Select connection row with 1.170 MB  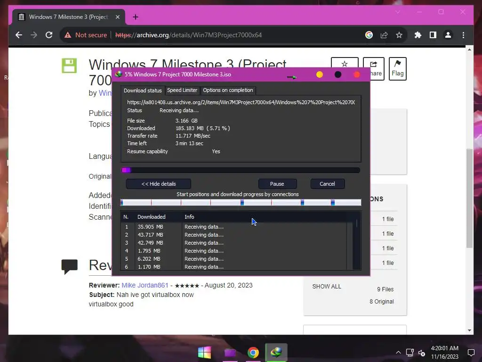click(x=233, y=267)
